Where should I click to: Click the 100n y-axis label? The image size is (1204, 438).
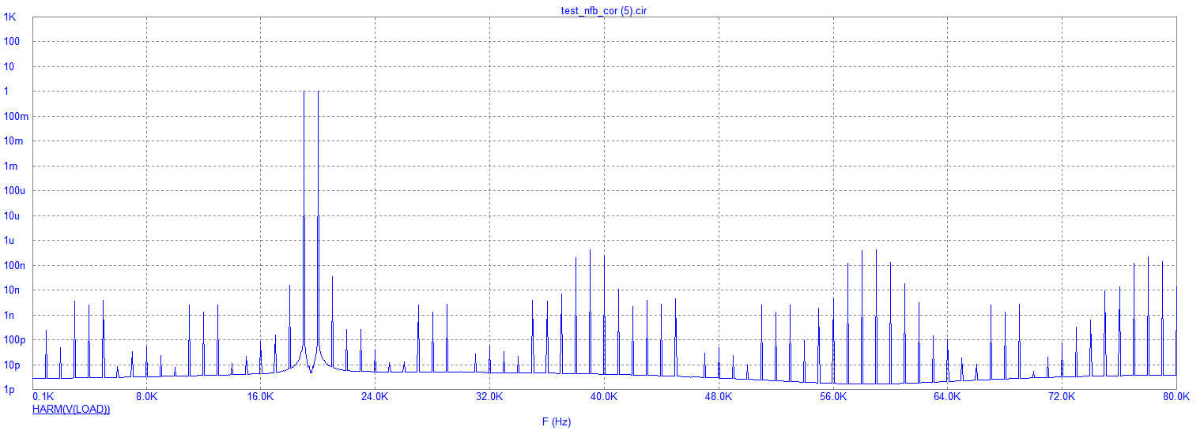point(13,266)
